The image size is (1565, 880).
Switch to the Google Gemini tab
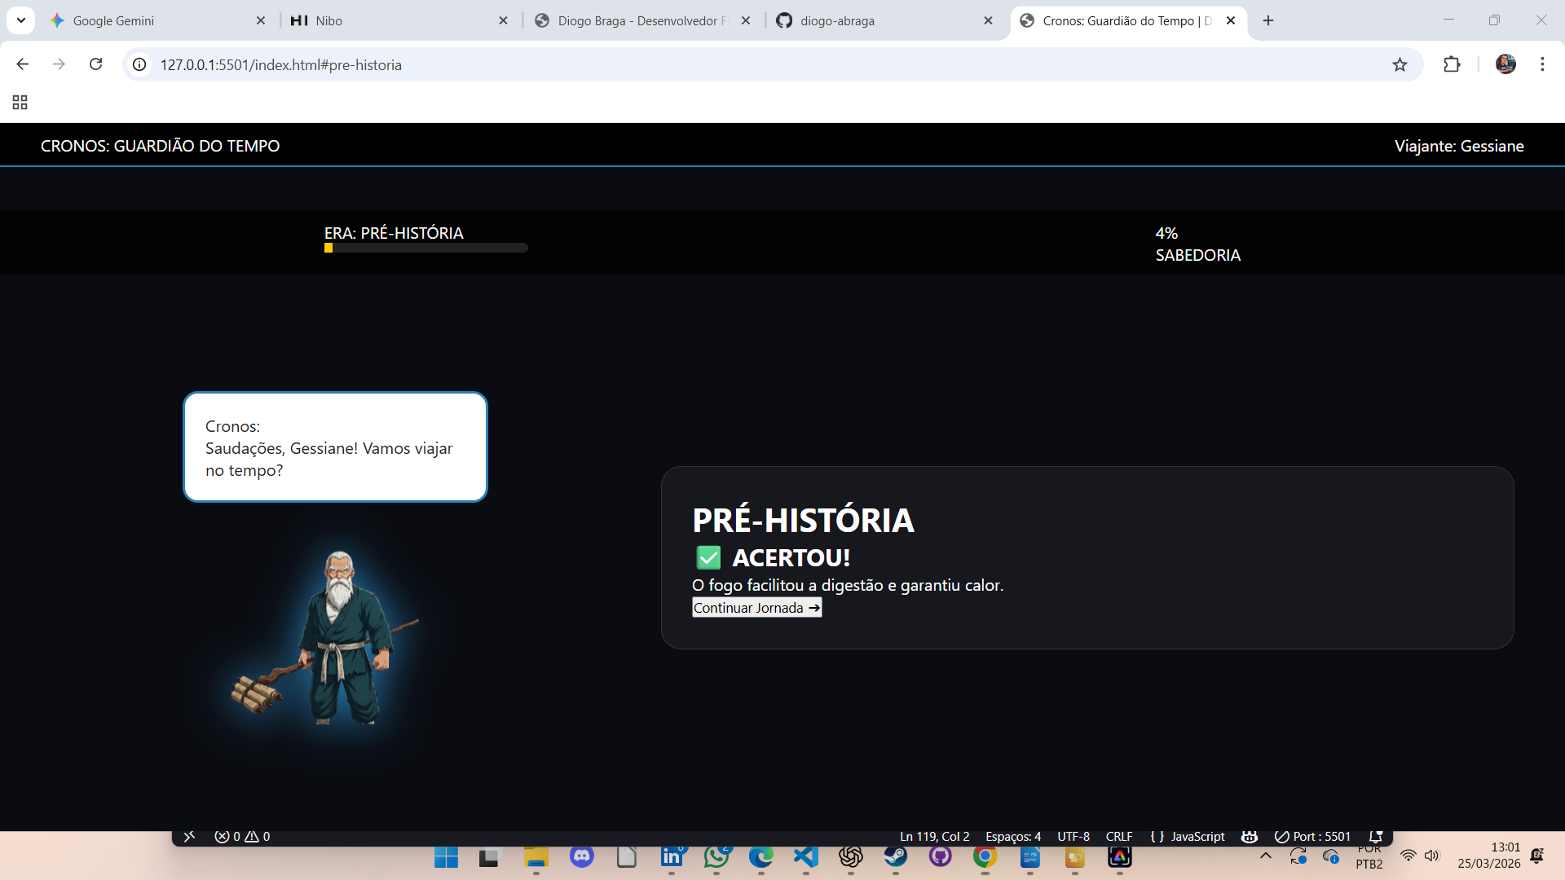[x=159, y=20]
